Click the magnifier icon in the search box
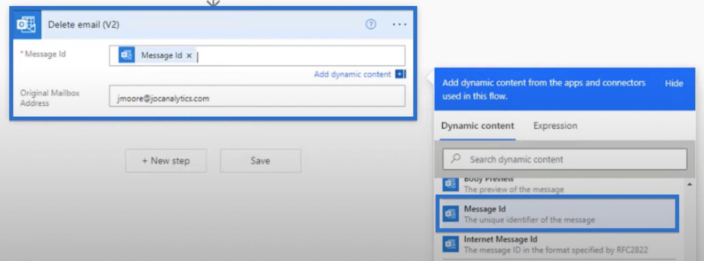 (x=456, y=158)
